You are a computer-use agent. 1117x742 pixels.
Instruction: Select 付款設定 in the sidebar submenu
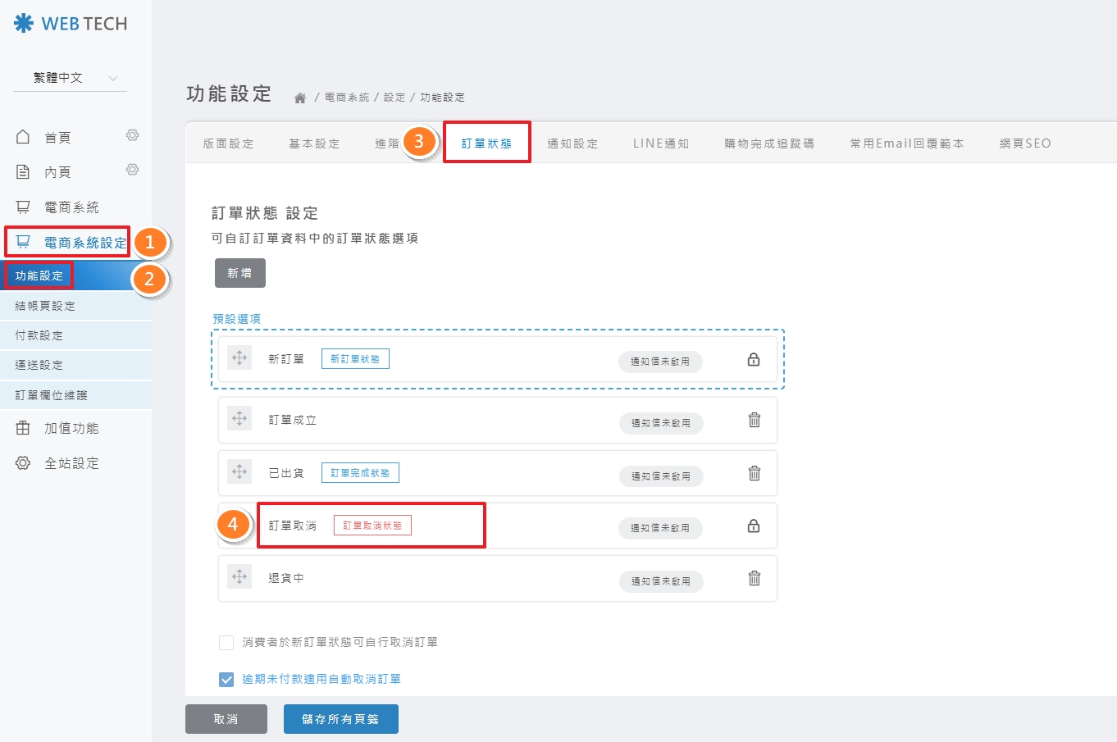[39, 335]
